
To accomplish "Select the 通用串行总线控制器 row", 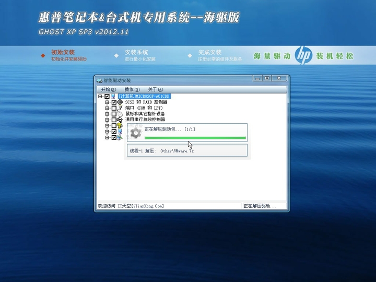I will pos(145,120).
